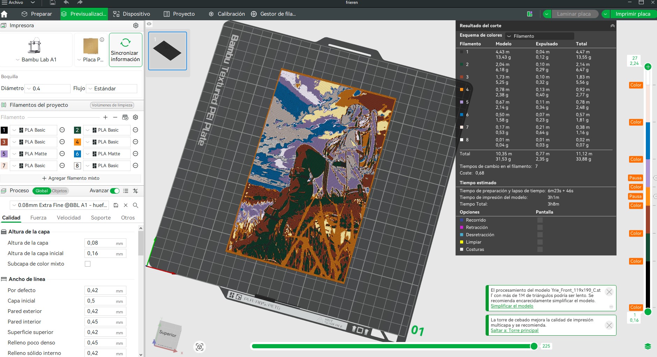Switch to the Velocidad settings tab

tap(69, 218)
